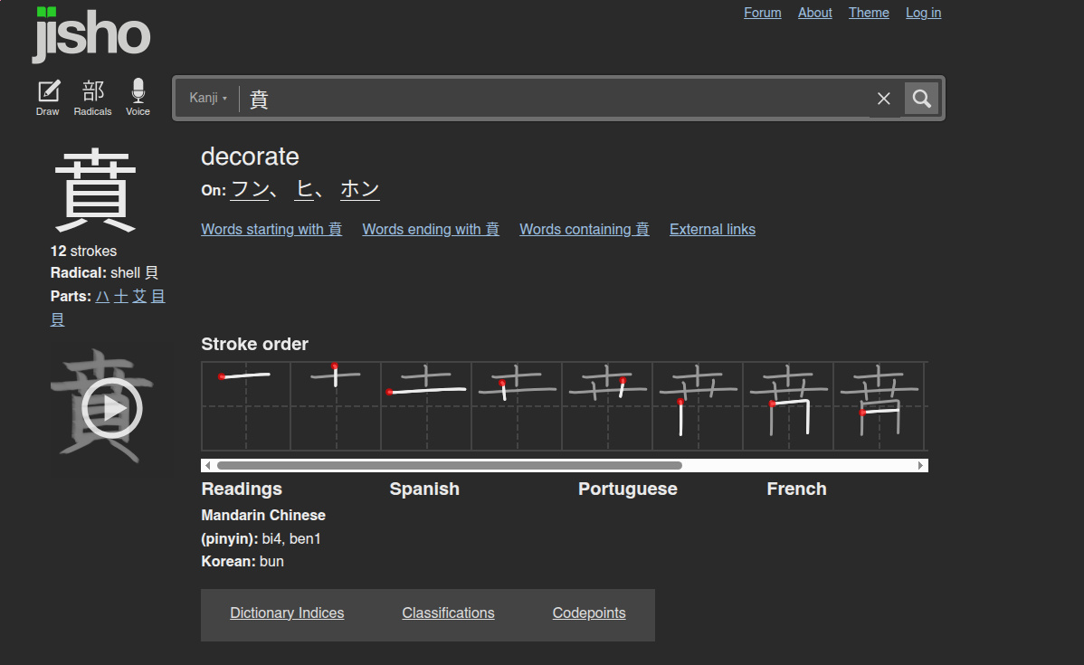The image size is (1084, 665).
Task: Click the 'Stroke order' heading
Action: pyautogui.click(x=254, y=344)
